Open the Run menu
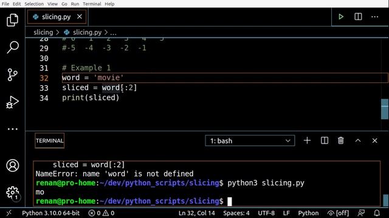Viewport: 389px width, 218px height. (75, 4)
